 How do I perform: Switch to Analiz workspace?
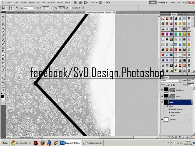173,2
